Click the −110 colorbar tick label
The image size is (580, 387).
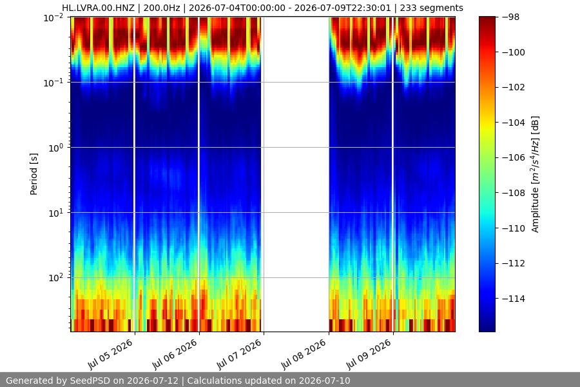(x=514, y=228)
